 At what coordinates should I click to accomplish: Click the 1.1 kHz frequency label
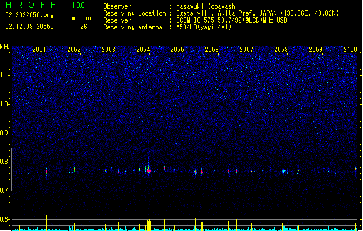pos(5,75)
